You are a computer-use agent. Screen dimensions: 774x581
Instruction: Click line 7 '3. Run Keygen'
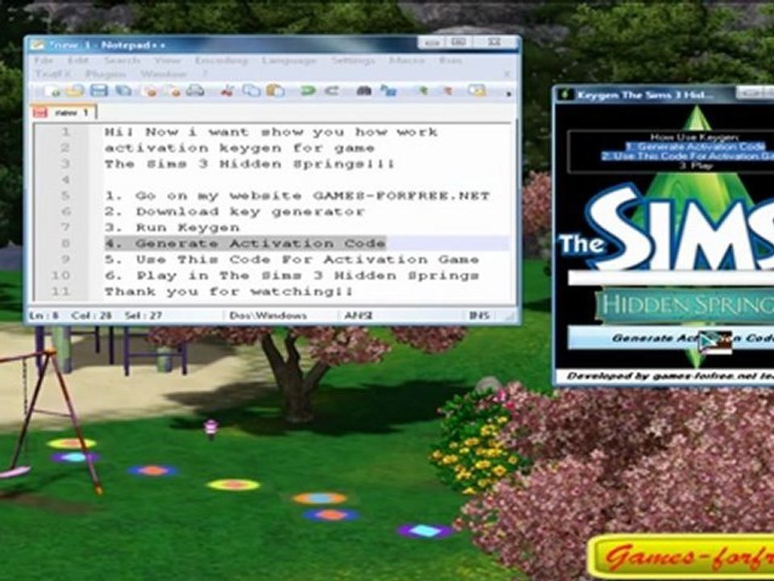tap(172, 228)
